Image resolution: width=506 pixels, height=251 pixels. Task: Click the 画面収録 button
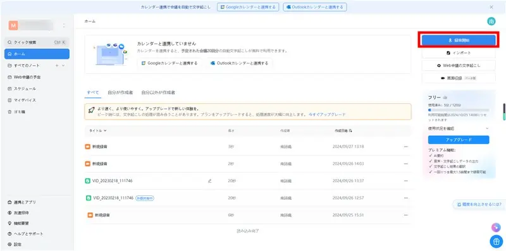pyautogui.click(x=459, y=78)
